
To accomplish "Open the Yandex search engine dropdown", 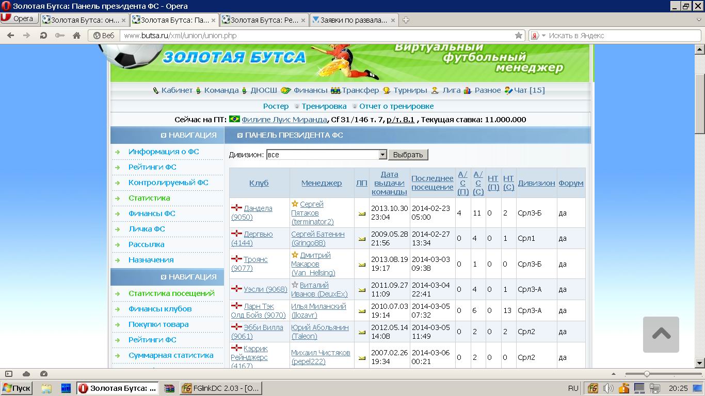I will [538, 36].
